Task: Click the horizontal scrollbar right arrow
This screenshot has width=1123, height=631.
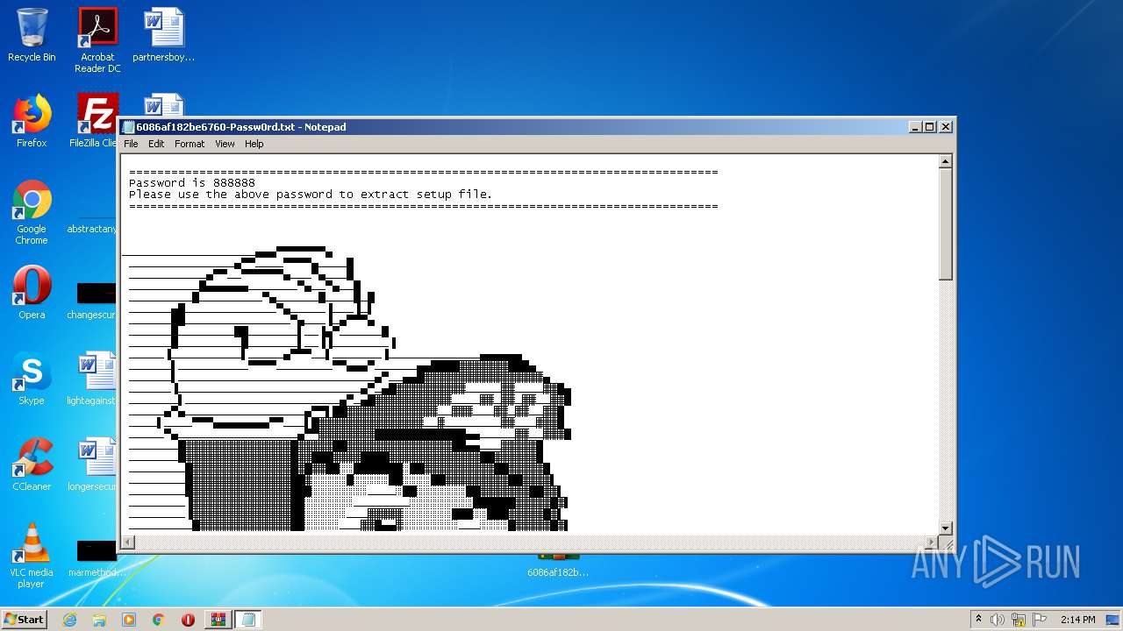Action: pos(931,542)
